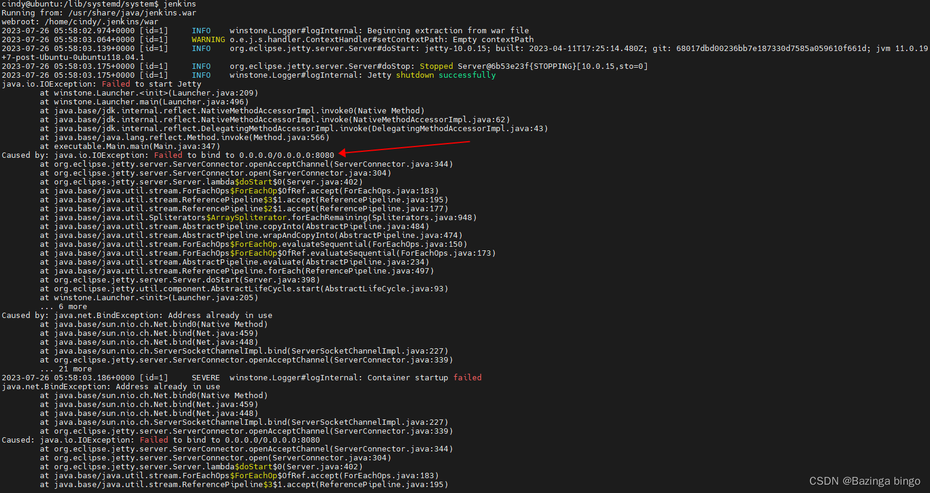930x493 pixels.
Task: Select the 'AbstractPipeline.java:234' evaluate frame
Action: [x=235, y=262]
